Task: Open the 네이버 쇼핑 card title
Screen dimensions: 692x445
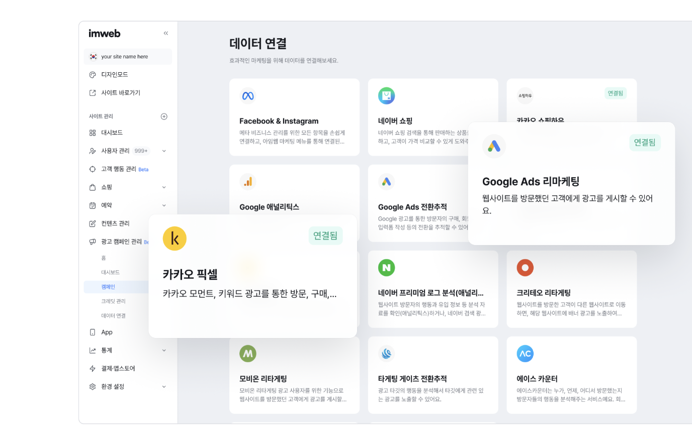Action: coord(395,121)
